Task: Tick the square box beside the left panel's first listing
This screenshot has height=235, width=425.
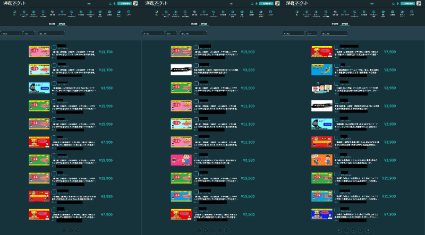Action: (x=54, y=48)
